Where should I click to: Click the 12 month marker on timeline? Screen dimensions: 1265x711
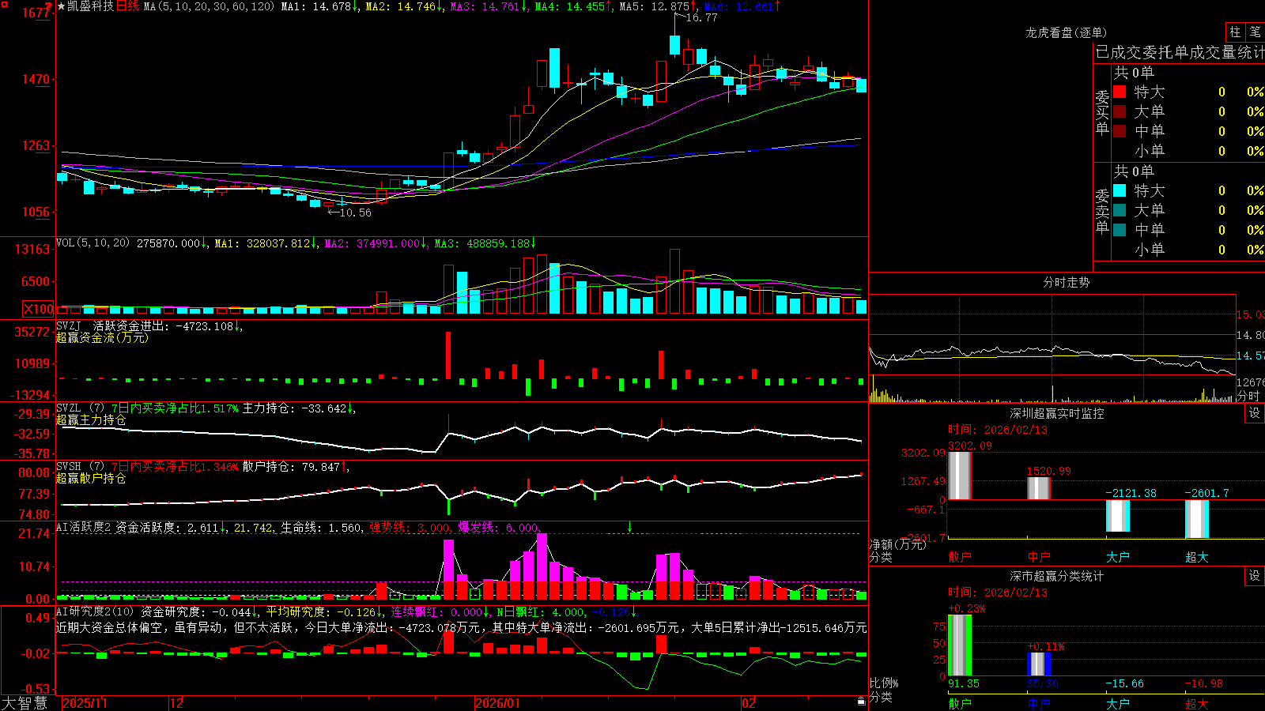(x=177, y=702)
